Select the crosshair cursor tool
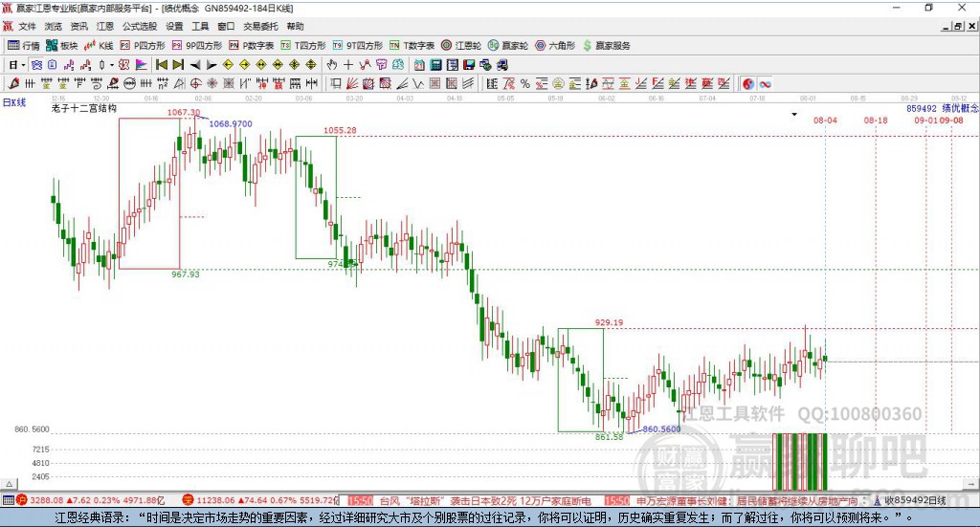This screenshot has width=980, height=527. 348,65
